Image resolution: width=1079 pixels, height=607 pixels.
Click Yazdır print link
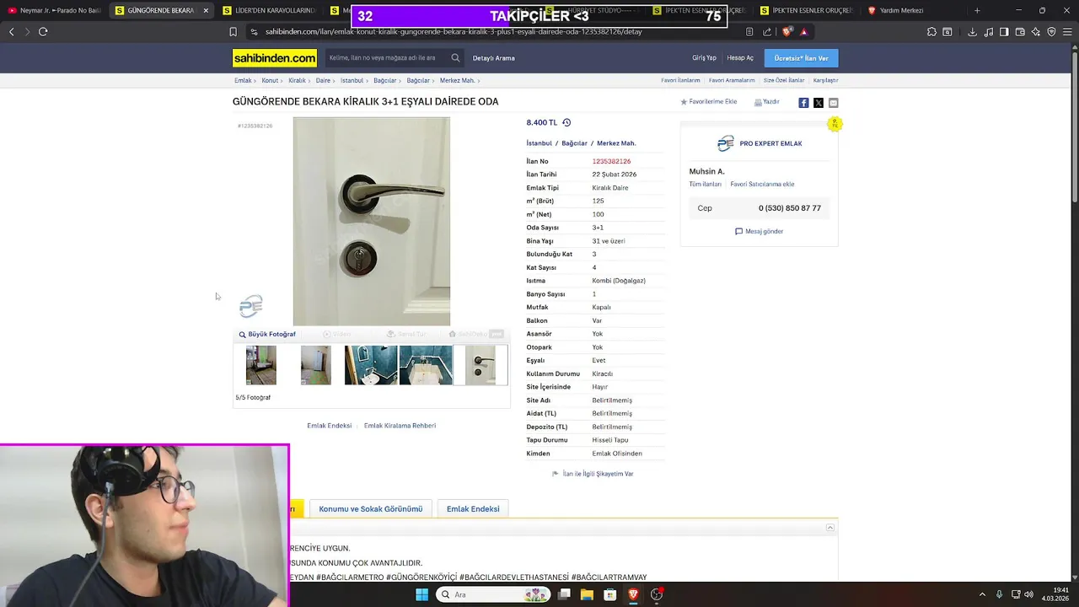click(x=767, y=102)
